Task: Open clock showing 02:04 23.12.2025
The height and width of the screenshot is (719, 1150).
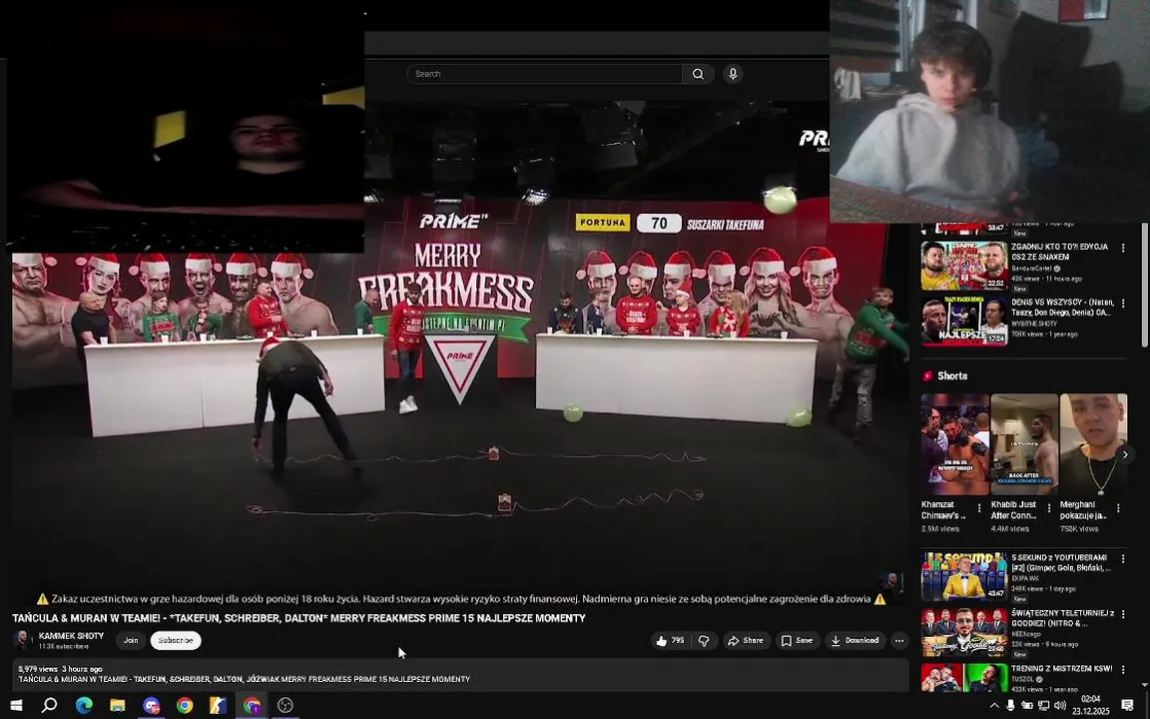Action: [x=1090, y=705]
